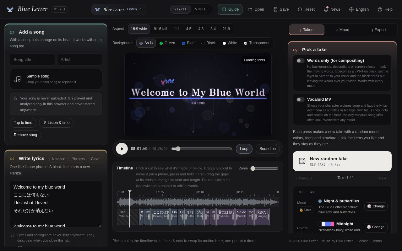Click Tap to time button
402x251 pixels.
[x=23, y=123]
